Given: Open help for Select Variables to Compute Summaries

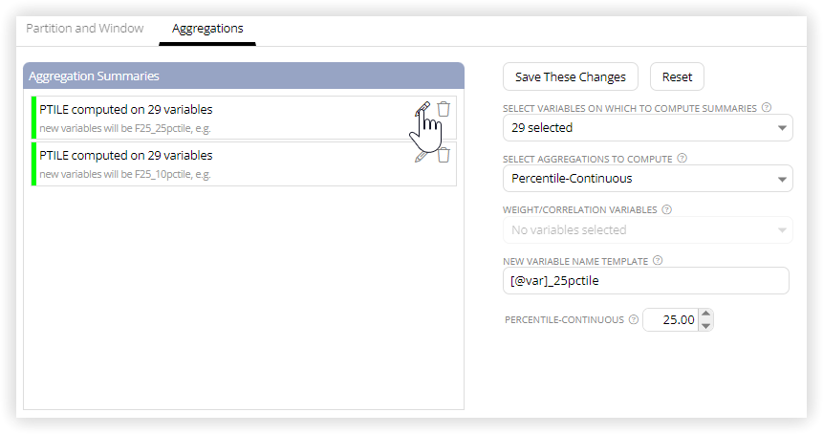Looking at the screenshot, I should (767, 108).
